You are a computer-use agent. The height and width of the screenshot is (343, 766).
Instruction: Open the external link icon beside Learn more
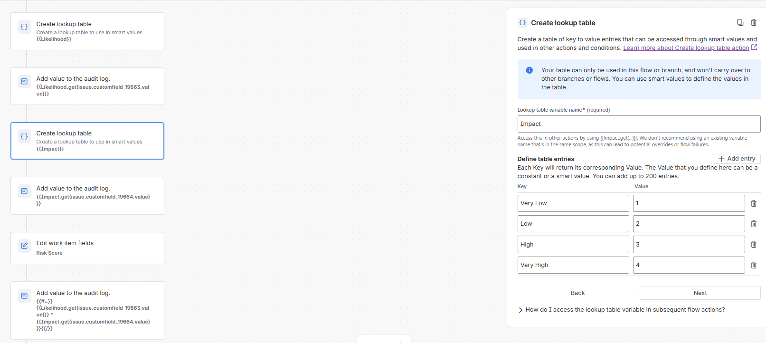click(x=754, y=48)
